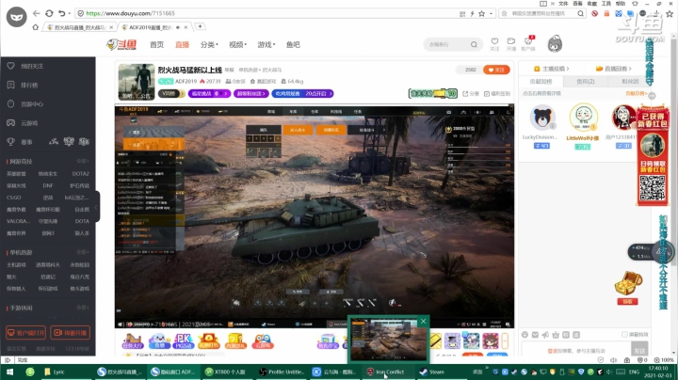Click the Douyu search input field
Image resolution: width=678 pixels, height=380 pixels.
click(447, 44)
